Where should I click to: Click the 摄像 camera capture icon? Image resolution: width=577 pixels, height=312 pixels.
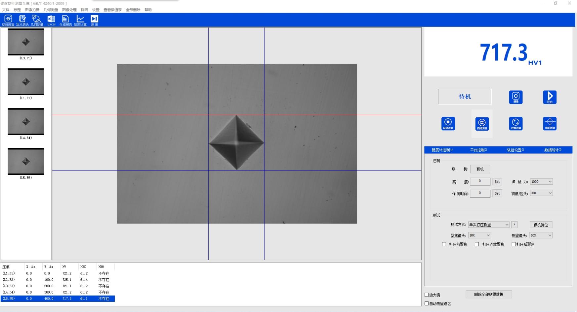click(515, 97)
